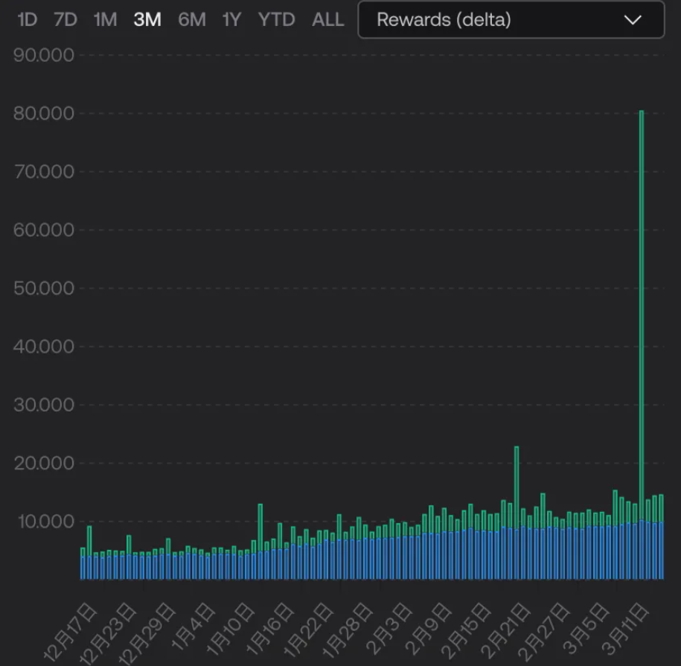The height and width of the screenshot is (666, 681).
Task: Click the tall green spike bar near 2月21日
Action: (x=517, y=487)
